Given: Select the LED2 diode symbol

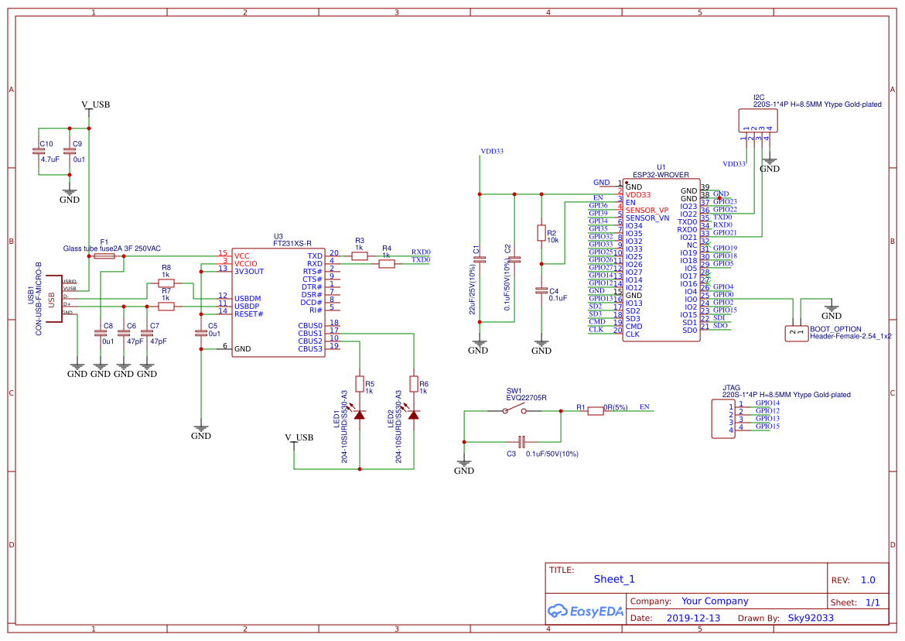Looking at the screenshot, I should pos(414,414).
